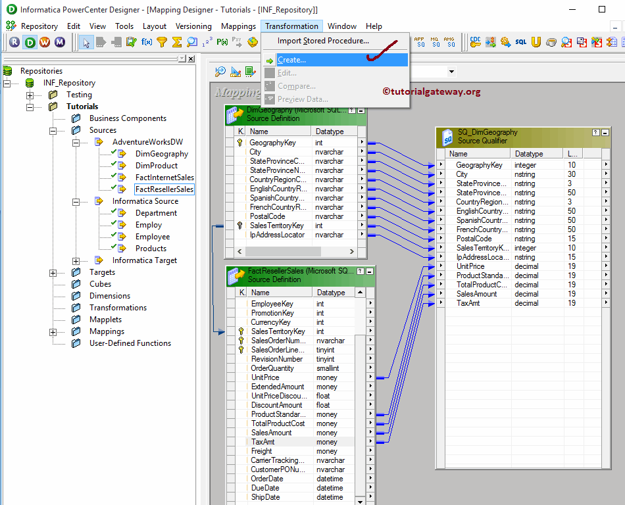Launch the Repository Manager R icon
Viewport: 625px width, 505px height.
point(14,41)
